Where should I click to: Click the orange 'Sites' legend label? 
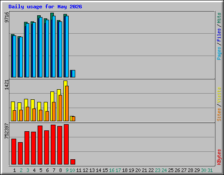219,115
